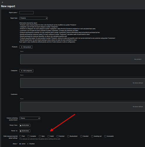The image size is (145, 147).
Task: Check the Awaiting call order status
Action: [x=92, y=136]
